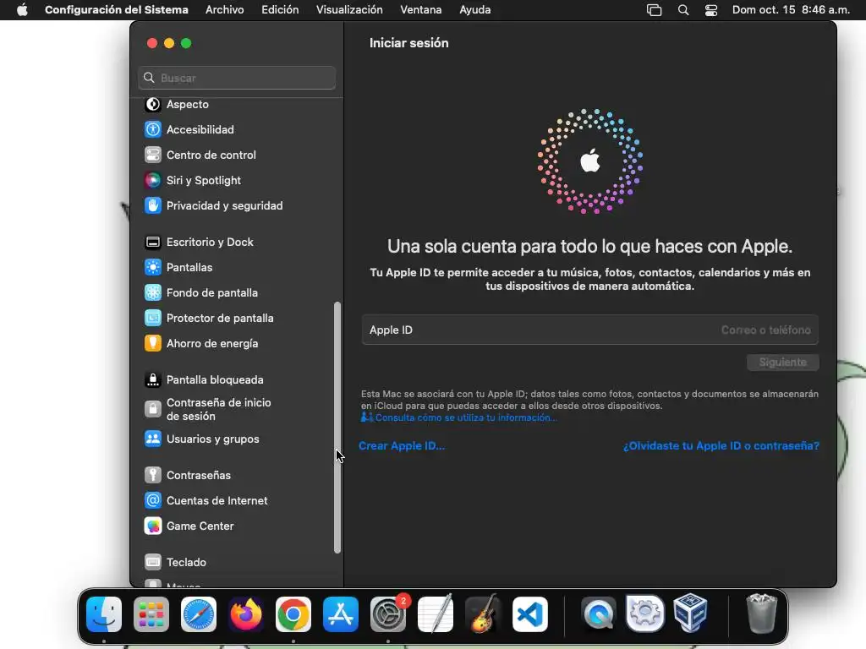Select Pantallas settings icon
Image resolution: width=866 pixels, height=649 pixels.
click(x=153, y=268)
